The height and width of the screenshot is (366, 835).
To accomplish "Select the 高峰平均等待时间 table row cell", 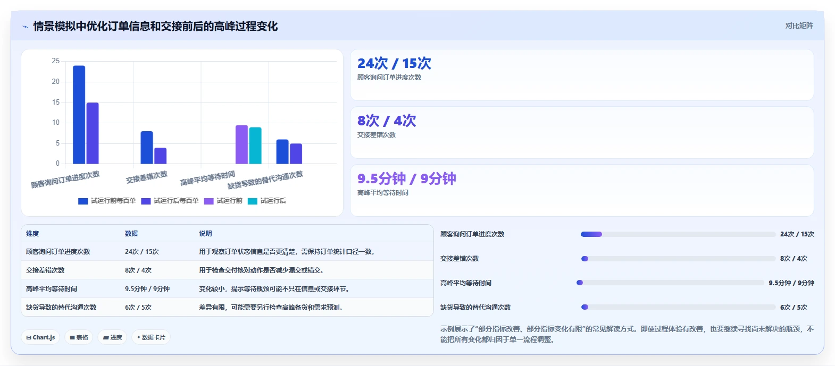I will [x=52, y=289].
